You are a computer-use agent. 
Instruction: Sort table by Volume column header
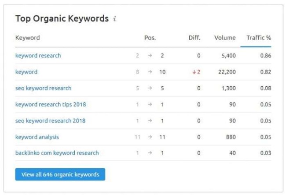click(225, 38)
